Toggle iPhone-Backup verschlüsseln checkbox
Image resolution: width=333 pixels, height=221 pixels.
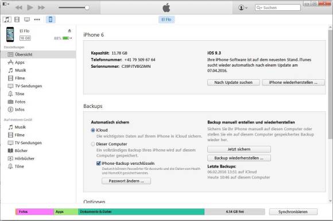coord(98,163)
